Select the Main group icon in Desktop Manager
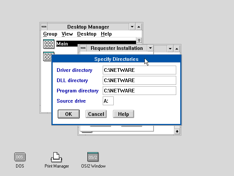The image size is (234, 176). 49,44
